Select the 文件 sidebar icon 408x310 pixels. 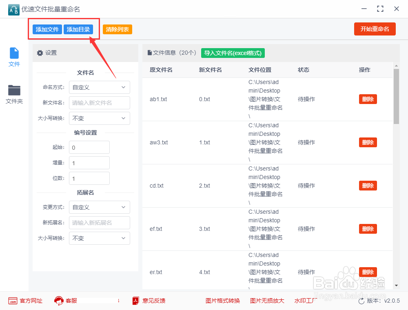click(14, 53)
